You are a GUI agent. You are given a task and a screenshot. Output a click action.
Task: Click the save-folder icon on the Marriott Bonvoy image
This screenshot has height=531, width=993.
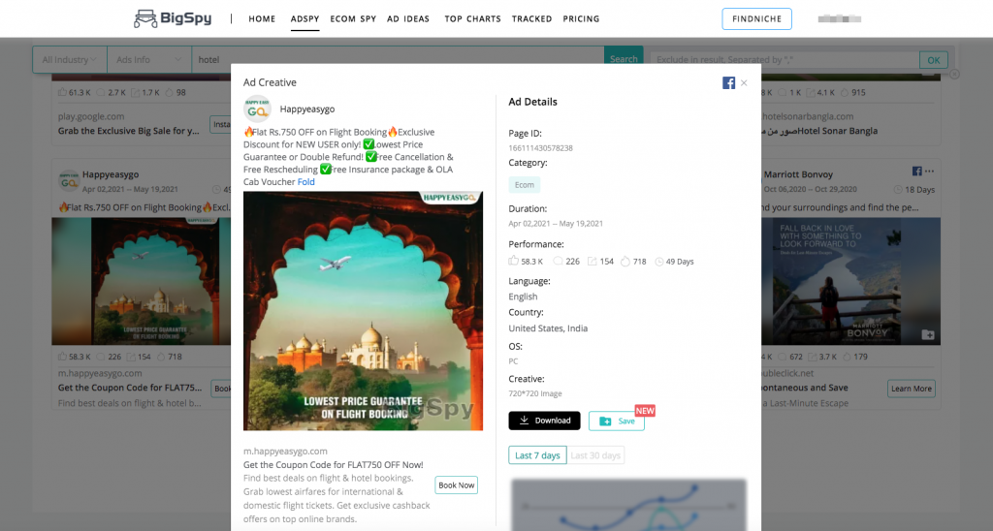pyautogui.click(x=928, y=334)
